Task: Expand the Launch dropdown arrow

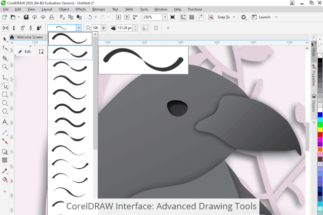Action: (x=276, y=17)
